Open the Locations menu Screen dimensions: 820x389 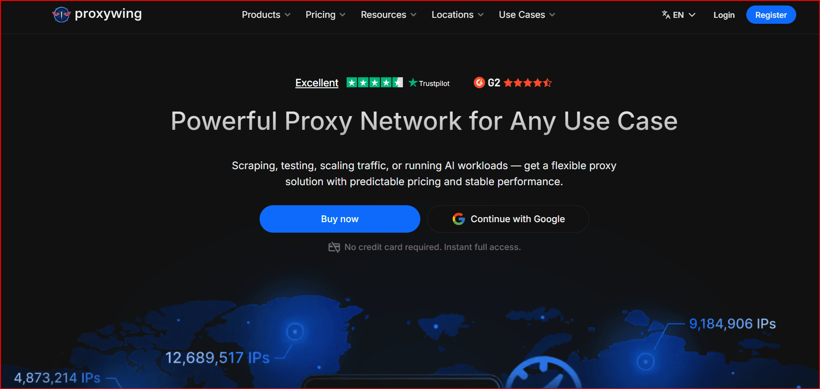pos(457,15)
